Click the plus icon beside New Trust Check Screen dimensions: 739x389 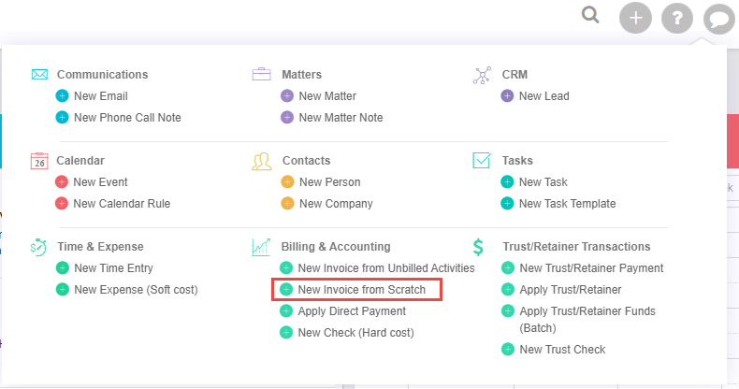[x=508, y=350]
